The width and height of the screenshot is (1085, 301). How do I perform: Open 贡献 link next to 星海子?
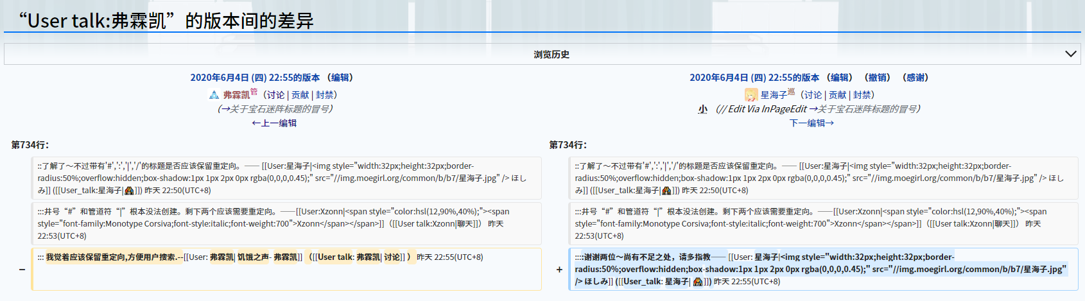click(x=838, y=95)
